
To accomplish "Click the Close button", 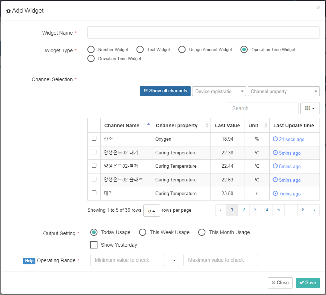I will click(x=280, y=283).
